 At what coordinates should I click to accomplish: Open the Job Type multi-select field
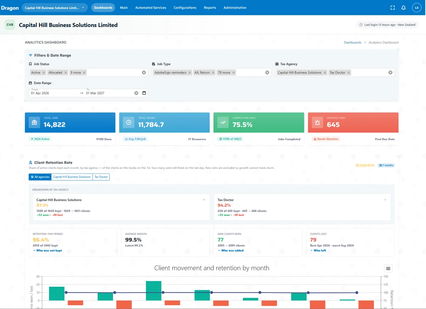pos(212,72)
